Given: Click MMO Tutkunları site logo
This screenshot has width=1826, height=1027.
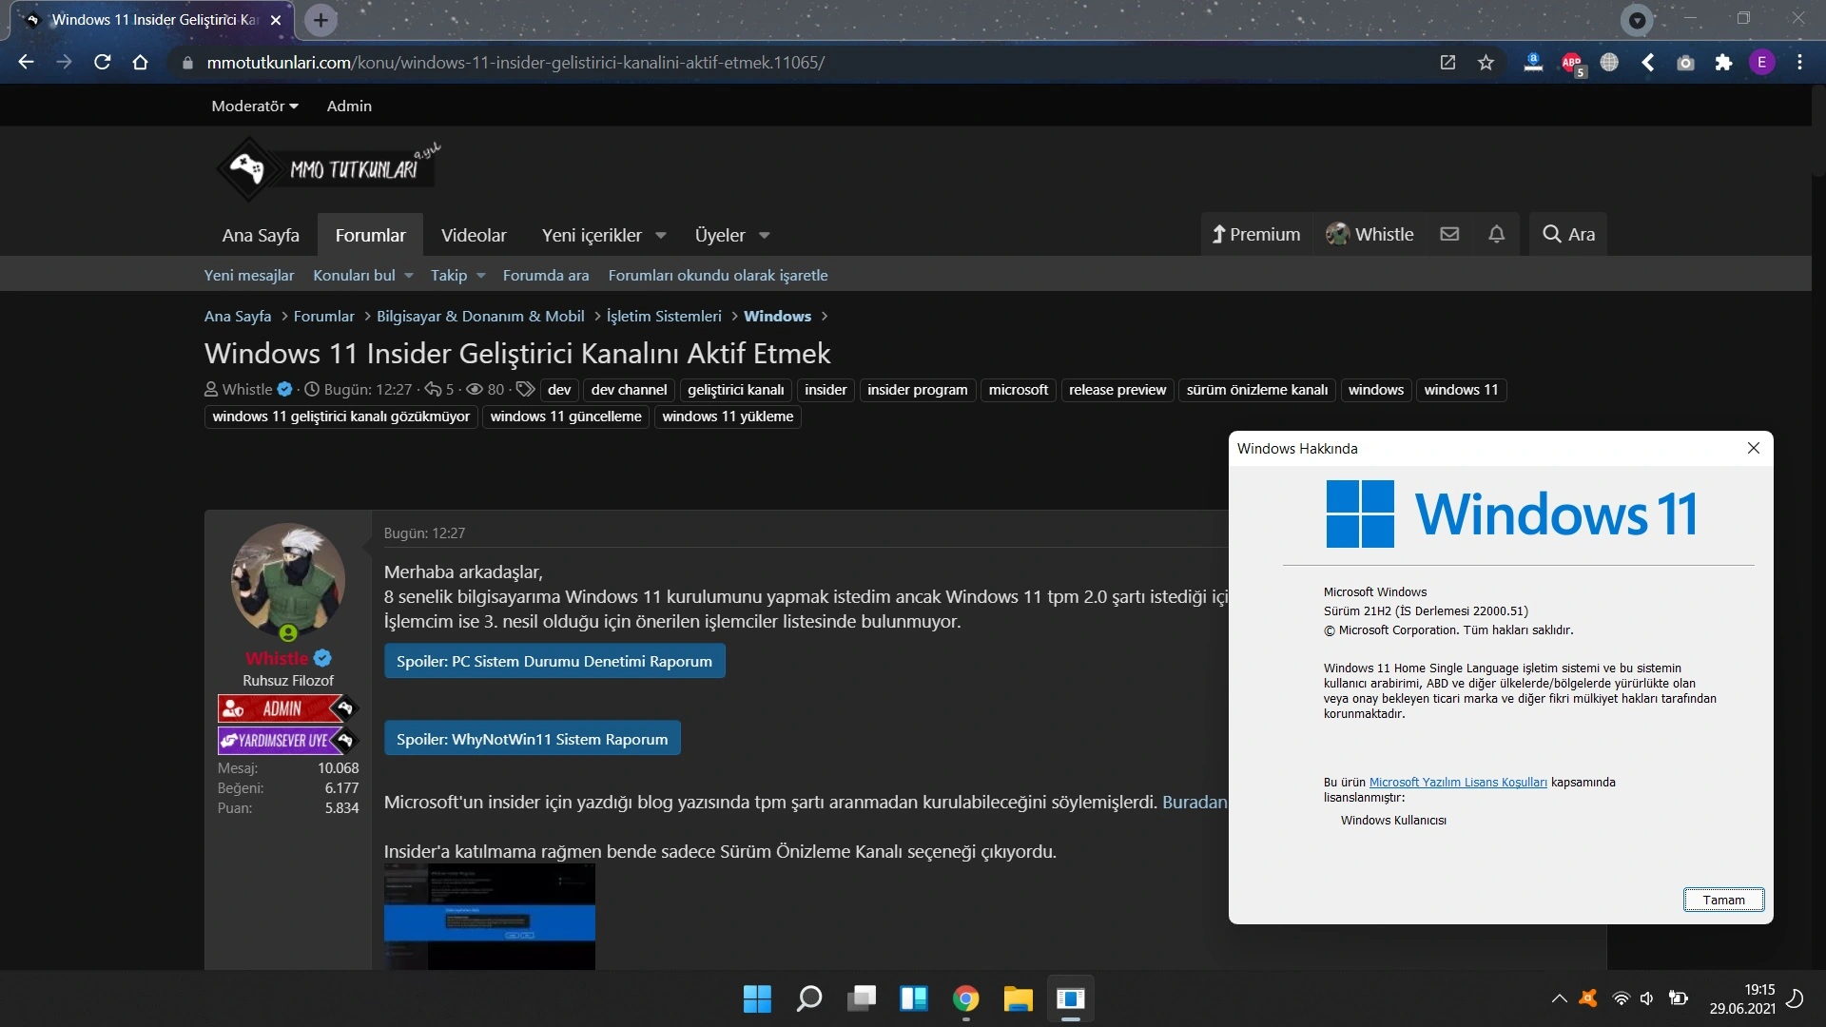Looking at the screenshot, I should 328,168.
